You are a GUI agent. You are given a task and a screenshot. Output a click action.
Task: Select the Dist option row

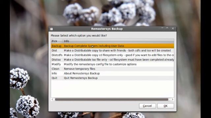pyautogui.click(x=112, y=50)
